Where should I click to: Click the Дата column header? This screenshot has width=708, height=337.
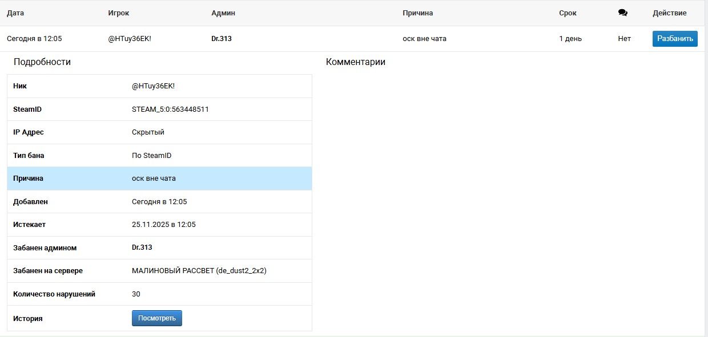pos(15,13)
